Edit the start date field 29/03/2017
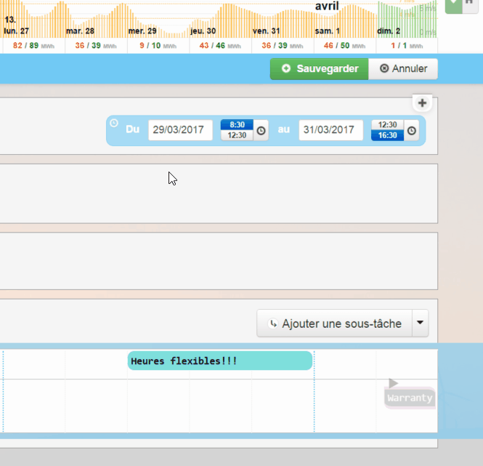The width and height of the screenshot is (483, 466). point(180,130)
